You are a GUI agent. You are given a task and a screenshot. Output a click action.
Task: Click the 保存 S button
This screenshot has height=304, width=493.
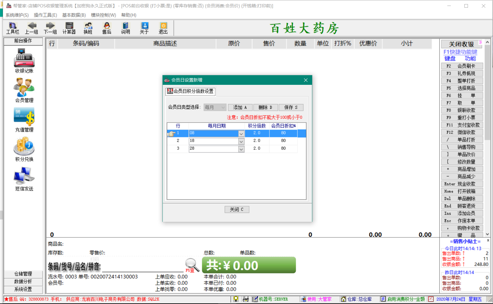coord(291,108)
